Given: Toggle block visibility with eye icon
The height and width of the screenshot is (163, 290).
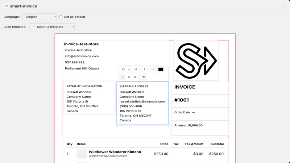Looking at the screenshot, I should 144,77.
